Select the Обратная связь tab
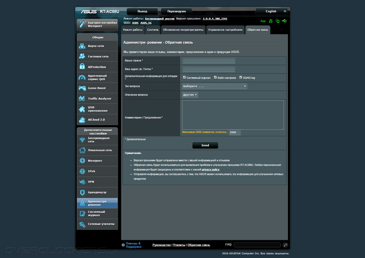This screenshot has height=258, width=365. (258, 30)
